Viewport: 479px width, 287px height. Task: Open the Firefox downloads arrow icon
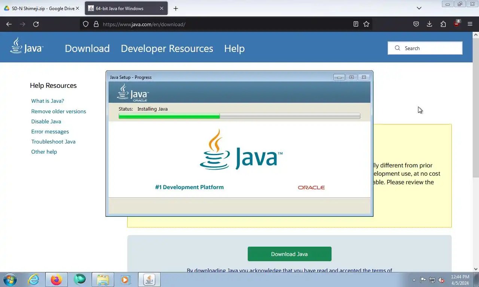(x=430, y=24)
